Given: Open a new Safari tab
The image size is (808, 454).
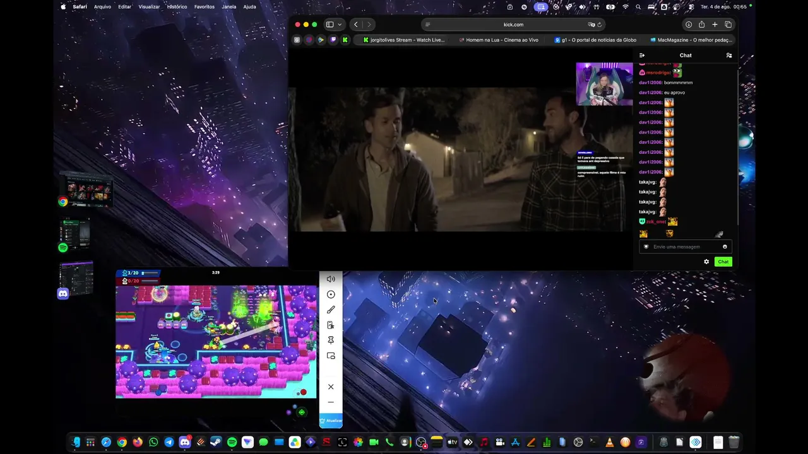Looking at the screenshot, I should tap(715, 25).
